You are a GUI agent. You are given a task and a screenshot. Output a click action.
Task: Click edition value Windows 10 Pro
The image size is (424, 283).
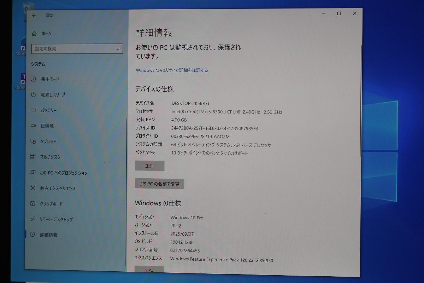[187, 218]
